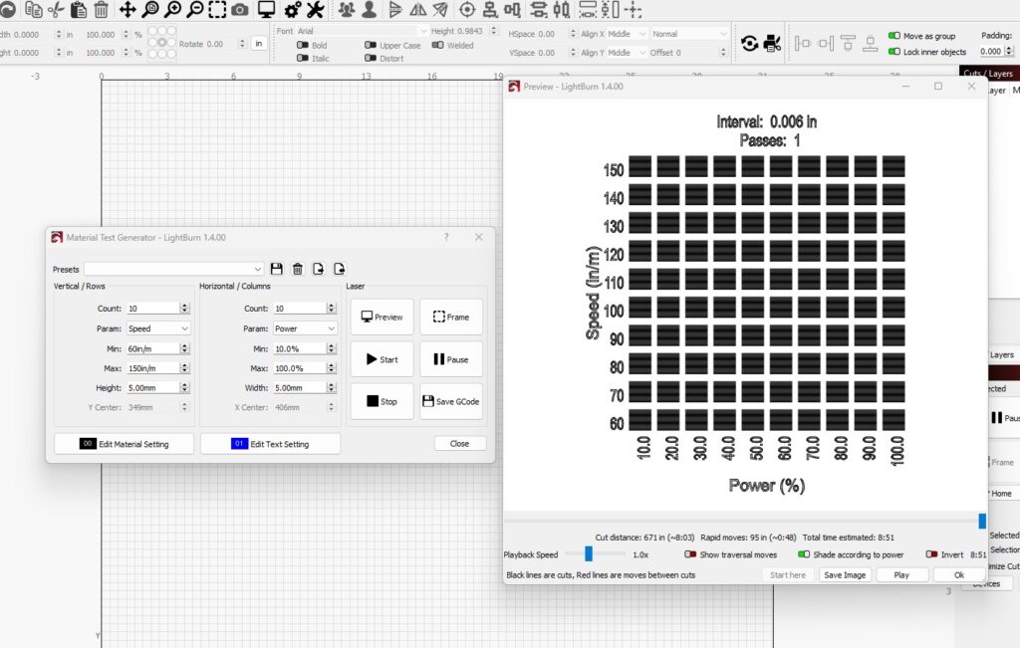Image resolution: width=1020 pixels, height=648 pixels.
Task: Disable Shade according to power
Action: [x=804, y=554]
